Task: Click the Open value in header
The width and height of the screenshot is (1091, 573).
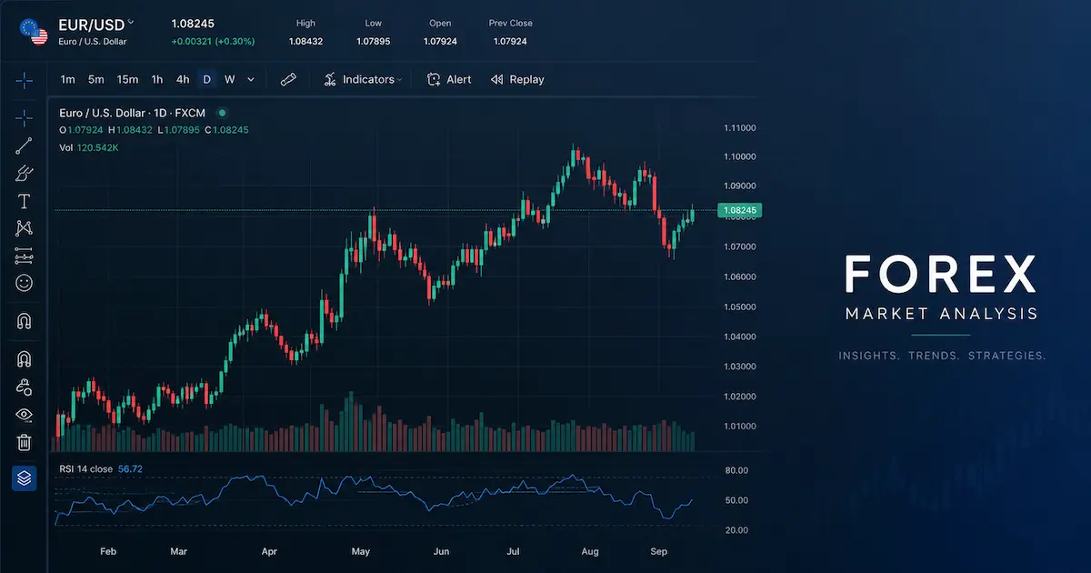Action: click(440, 41)
